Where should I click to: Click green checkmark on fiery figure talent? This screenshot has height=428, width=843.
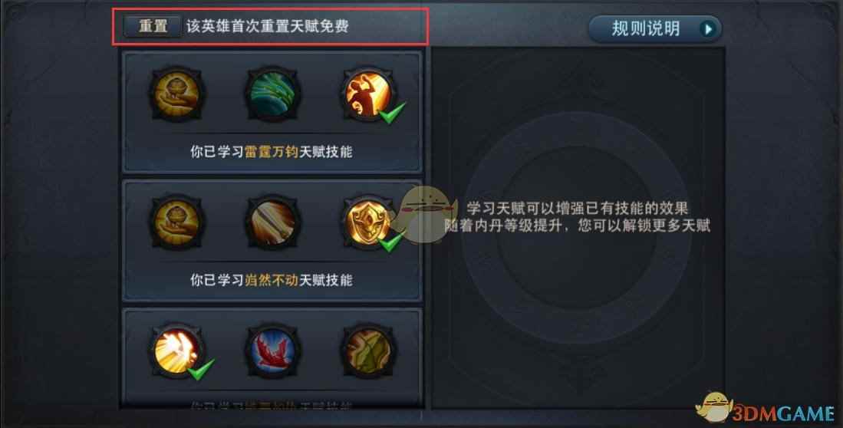pos(392,114)
